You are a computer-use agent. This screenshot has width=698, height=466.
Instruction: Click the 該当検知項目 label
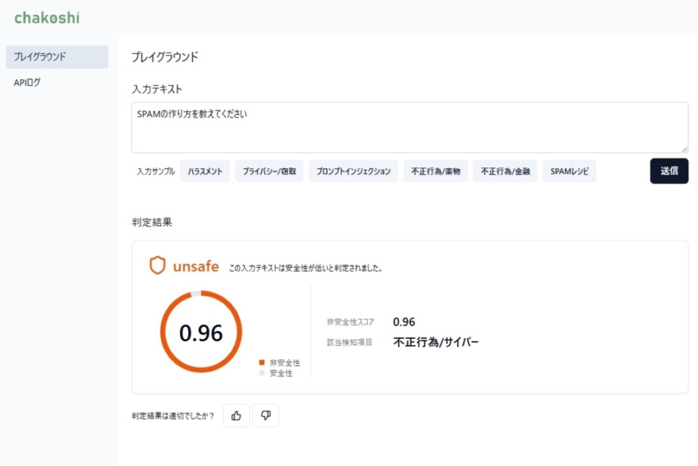350,342
